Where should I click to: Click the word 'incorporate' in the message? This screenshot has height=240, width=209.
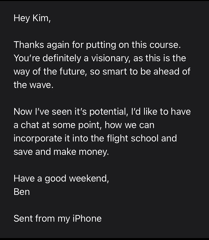tap(38, 138)
